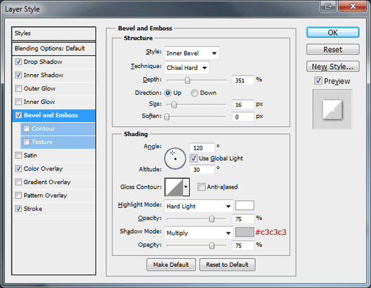Select the Gradient Overlay effect label
The width and height of the screenshot is (371, 288).
(47, 182)
